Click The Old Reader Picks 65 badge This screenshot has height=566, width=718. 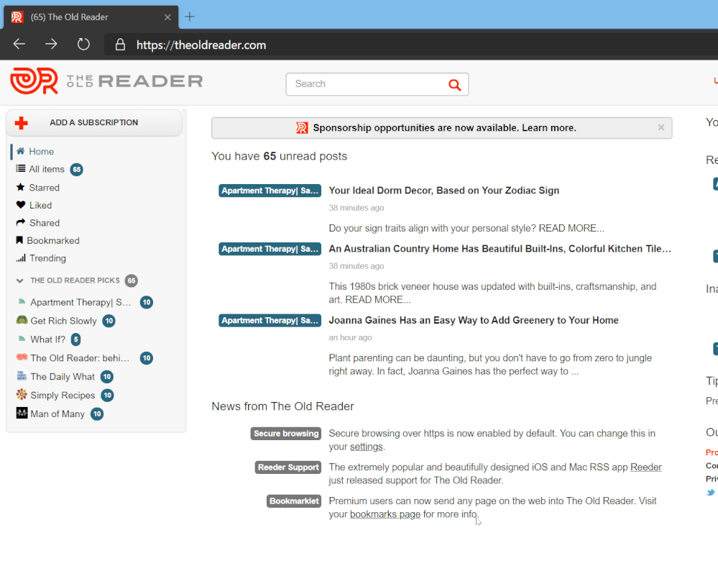[132, 280]
